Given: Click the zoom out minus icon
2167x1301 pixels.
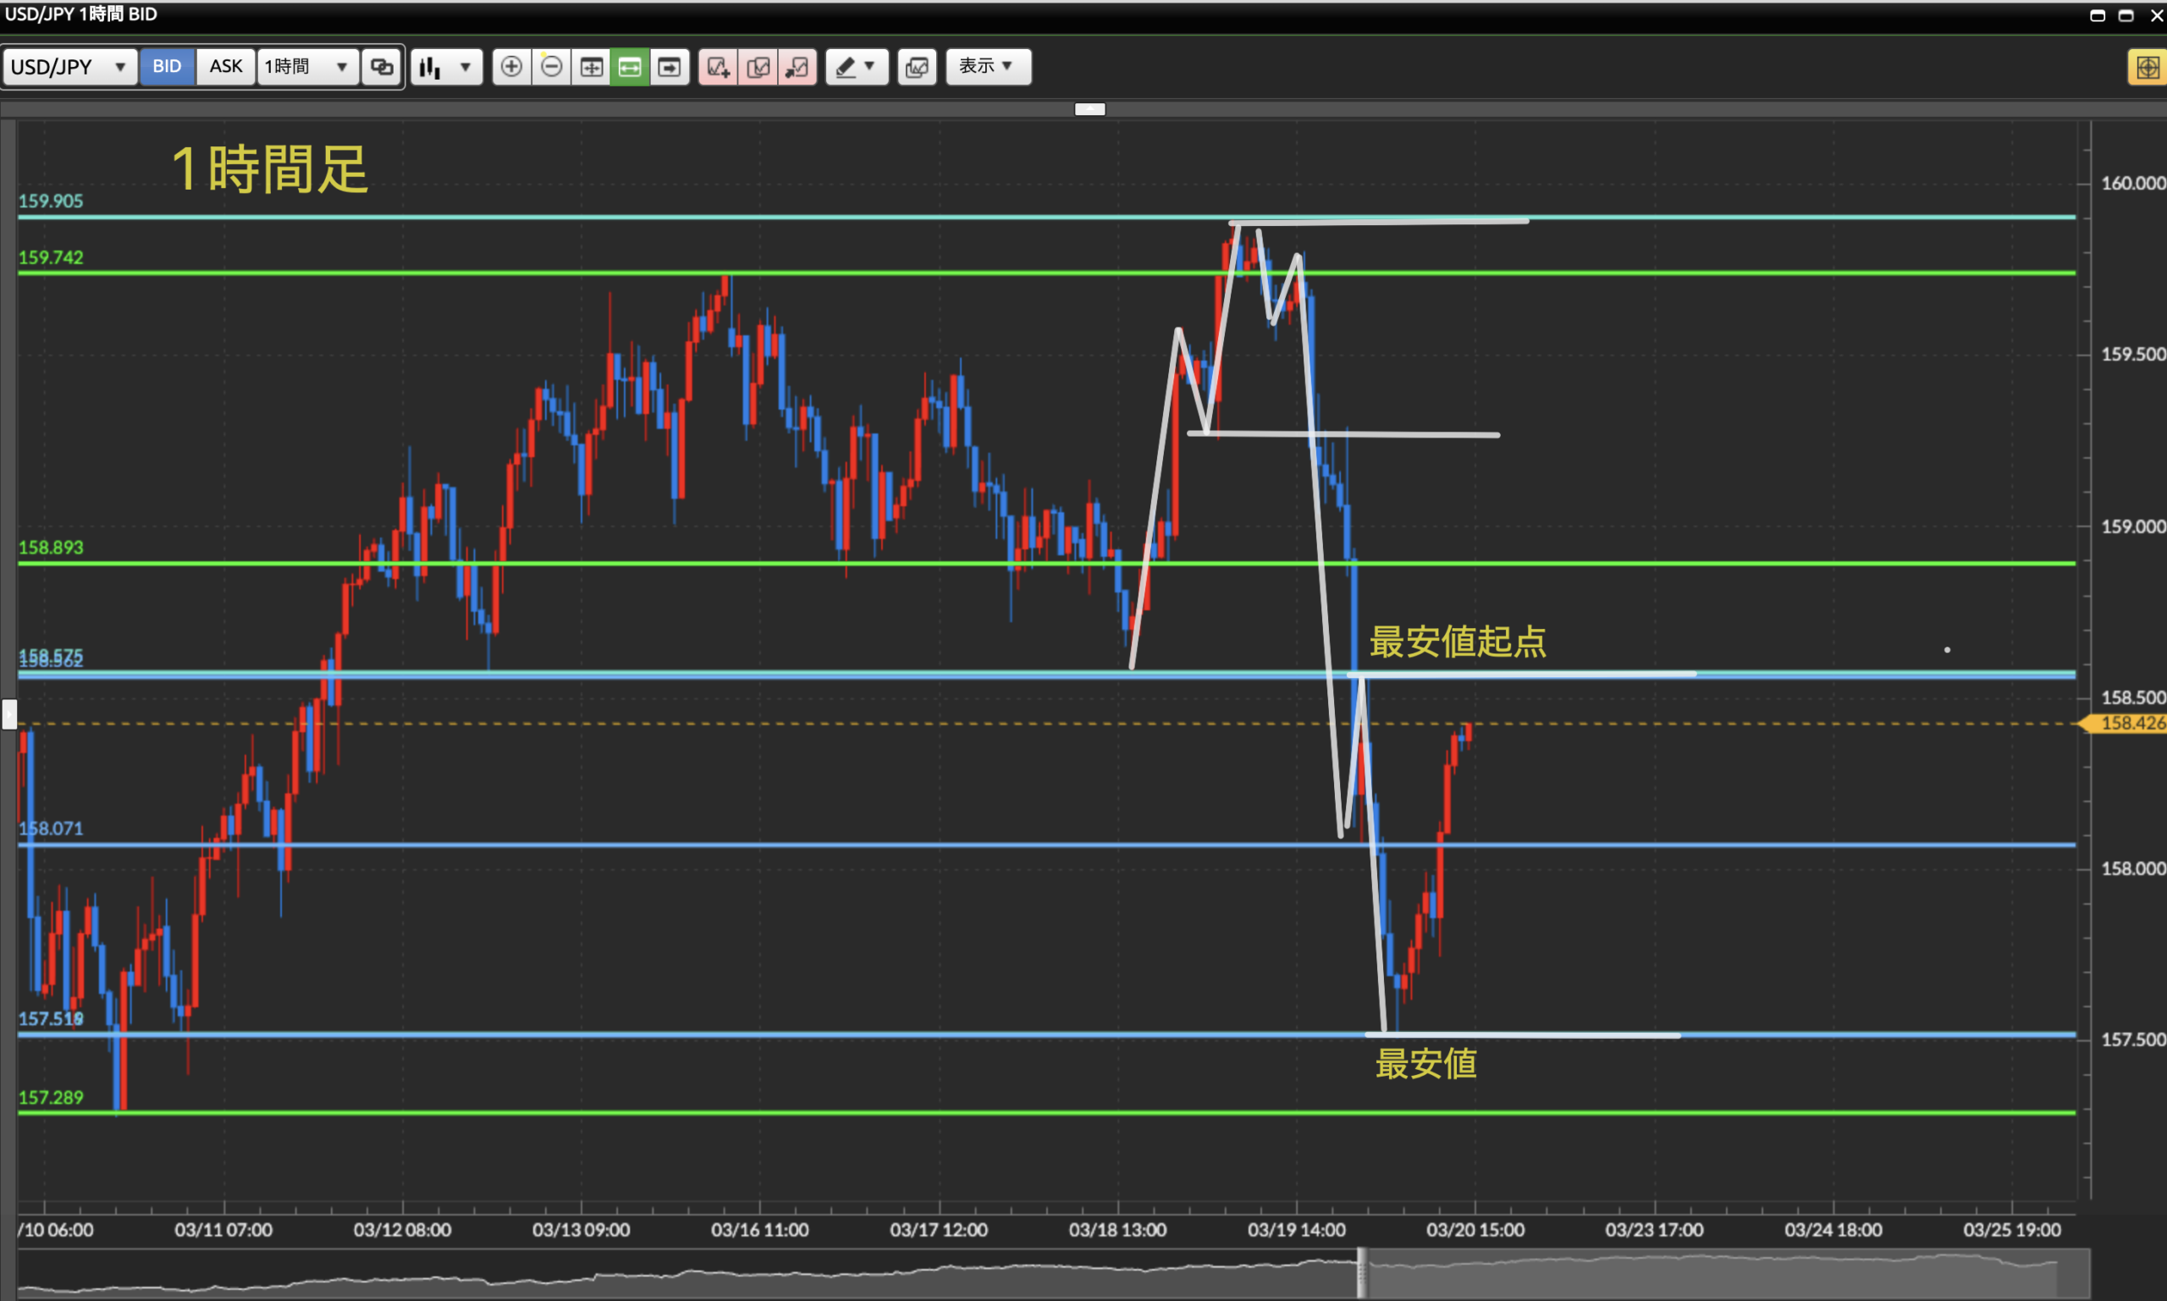Looking at the screenshot, I should point(551,67).
